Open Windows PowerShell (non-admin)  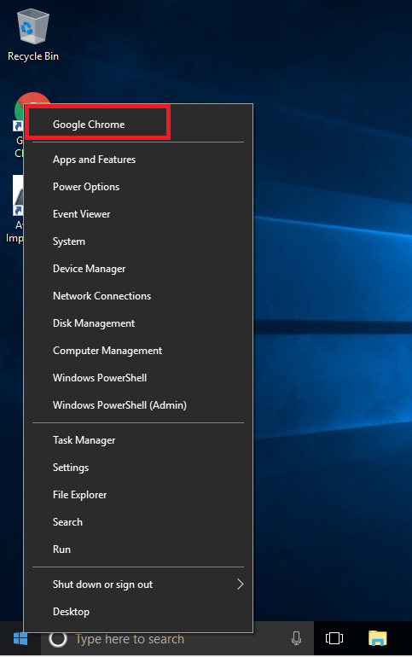point(138,378)
